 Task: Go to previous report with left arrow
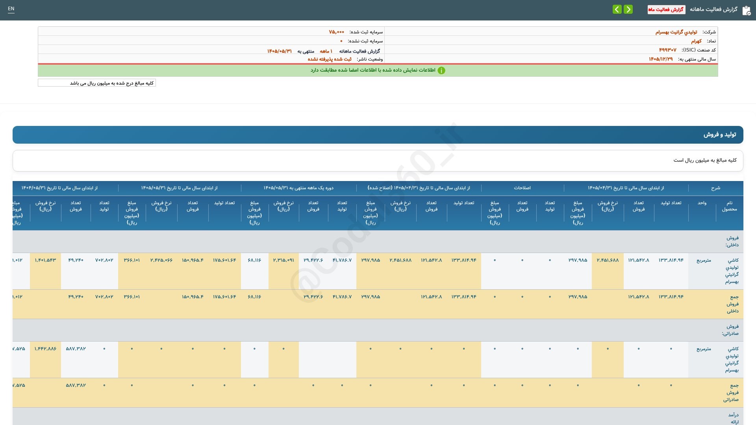click(617, 9)
